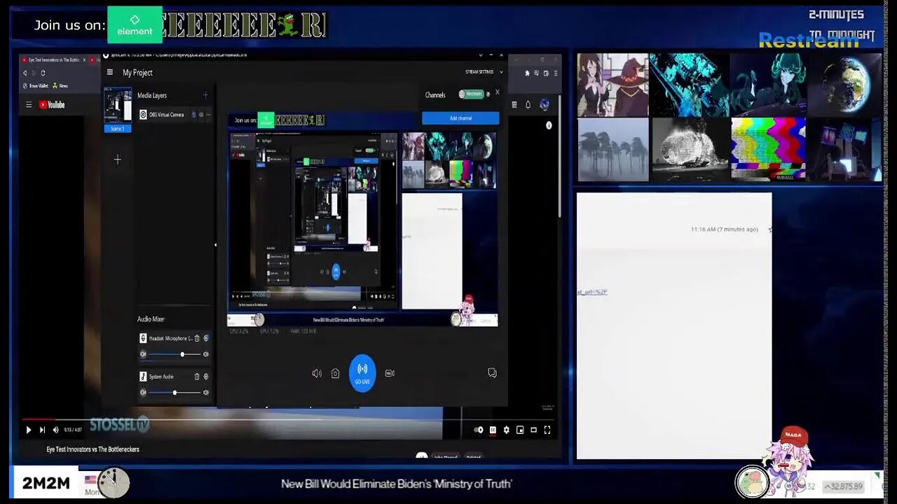Add a new scene with the plus button
Screen dimensions: 897x504
click(x=118, y=160)
